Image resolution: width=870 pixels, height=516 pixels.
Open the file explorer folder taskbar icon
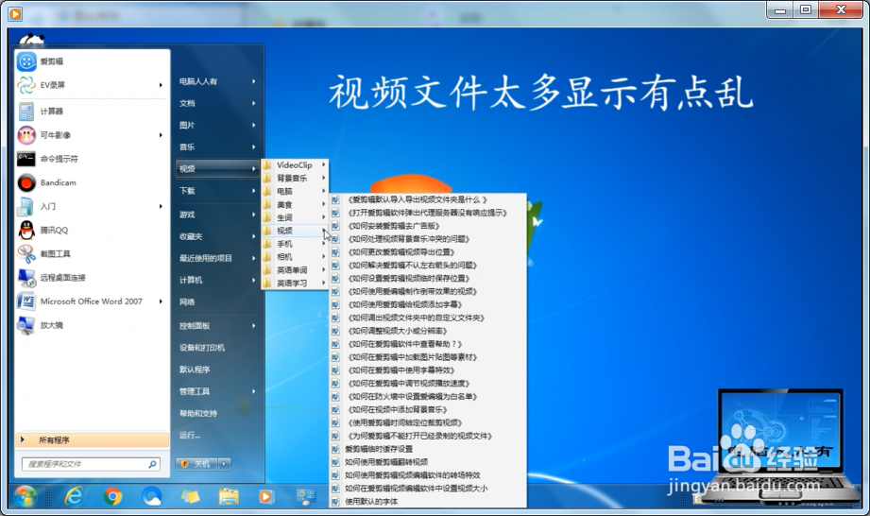[x=229, y=496]
